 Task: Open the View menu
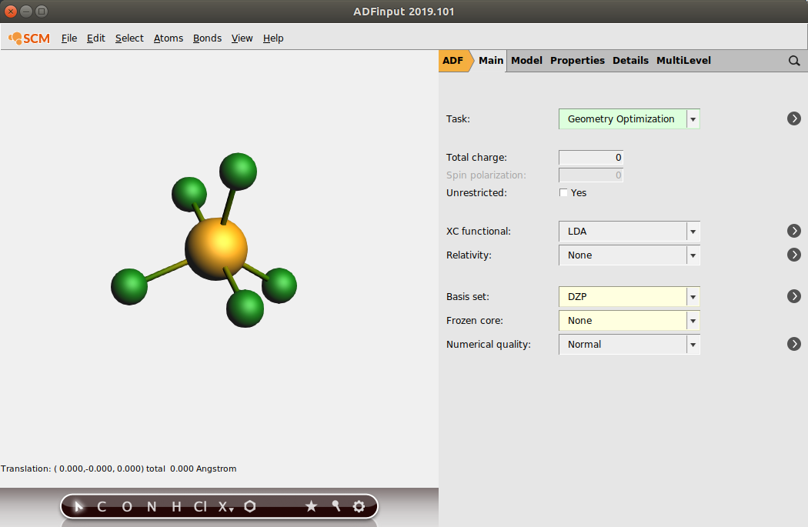pos(242,38)
